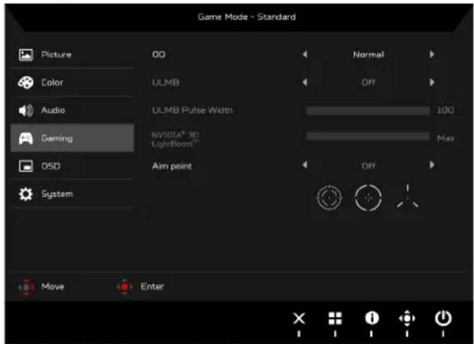Open the System menu
Viewport: 474px width, 344px height.
click(72, 194)
